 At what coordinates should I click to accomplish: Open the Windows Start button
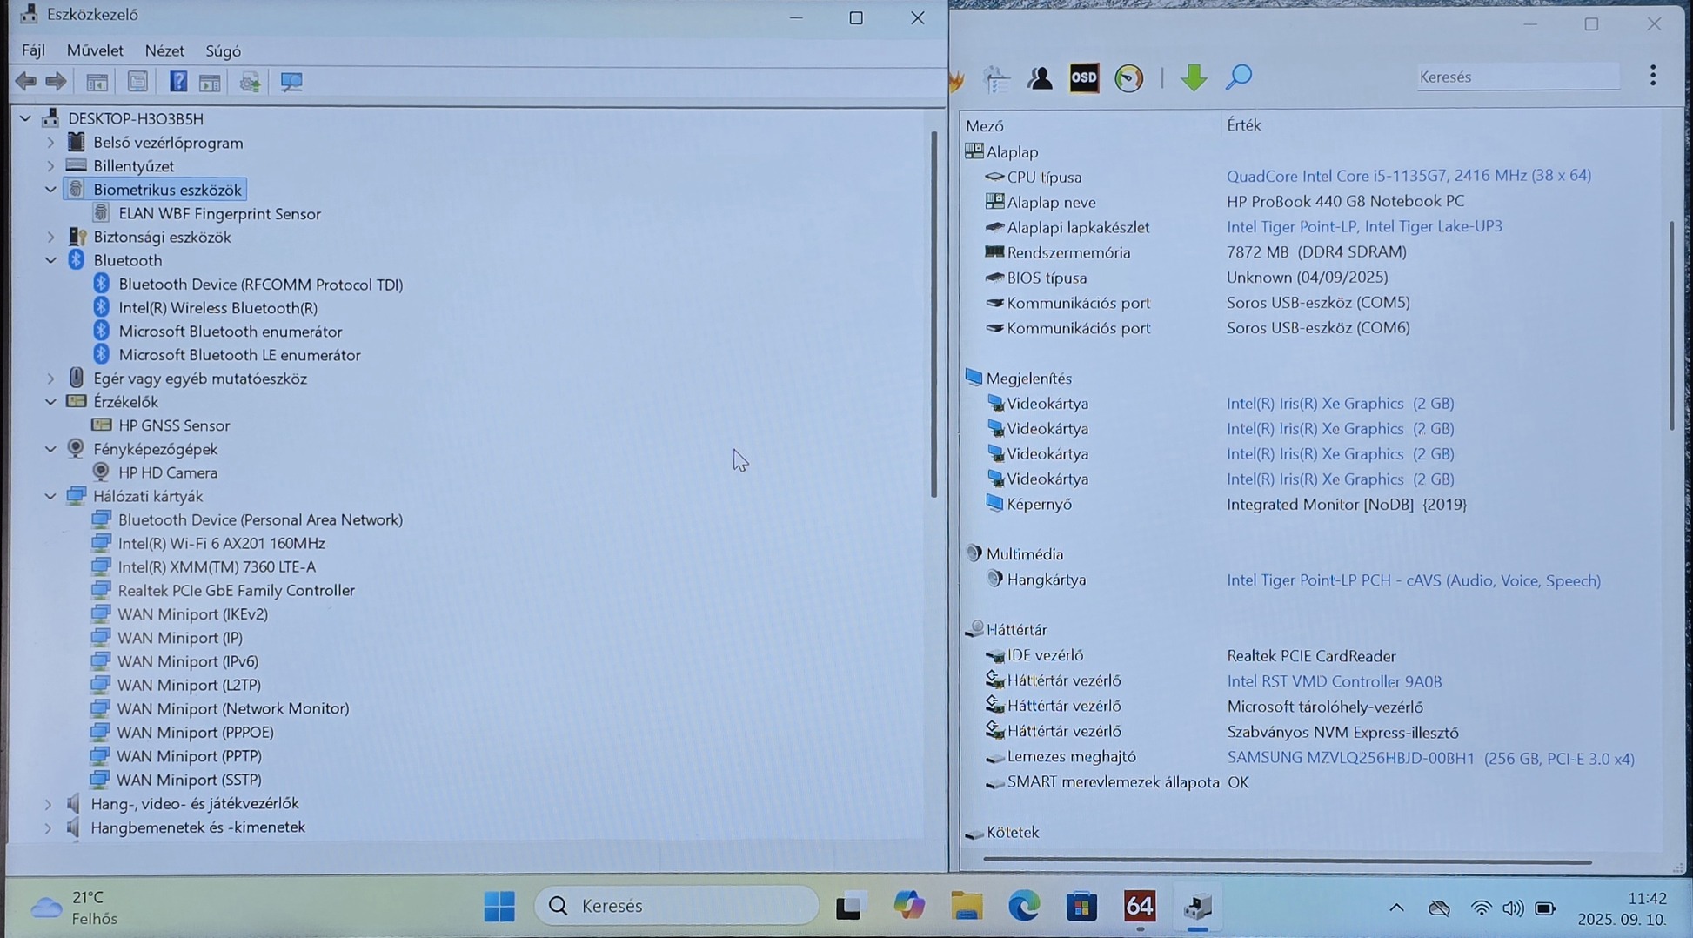point(499,907)
